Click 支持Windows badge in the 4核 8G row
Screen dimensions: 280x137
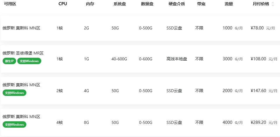click(x=15, y=125)
